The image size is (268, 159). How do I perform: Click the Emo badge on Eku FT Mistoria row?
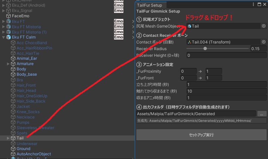coord(119,27)
